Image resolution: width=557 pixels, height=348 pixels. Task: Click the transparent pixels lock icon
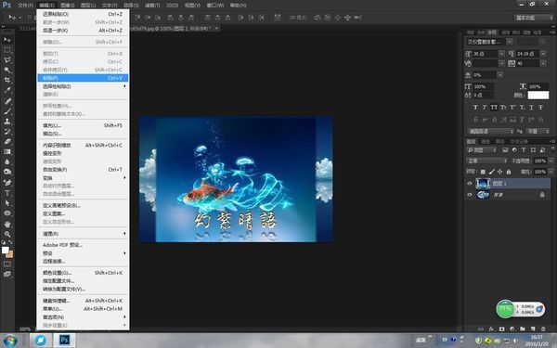(483, 172)
